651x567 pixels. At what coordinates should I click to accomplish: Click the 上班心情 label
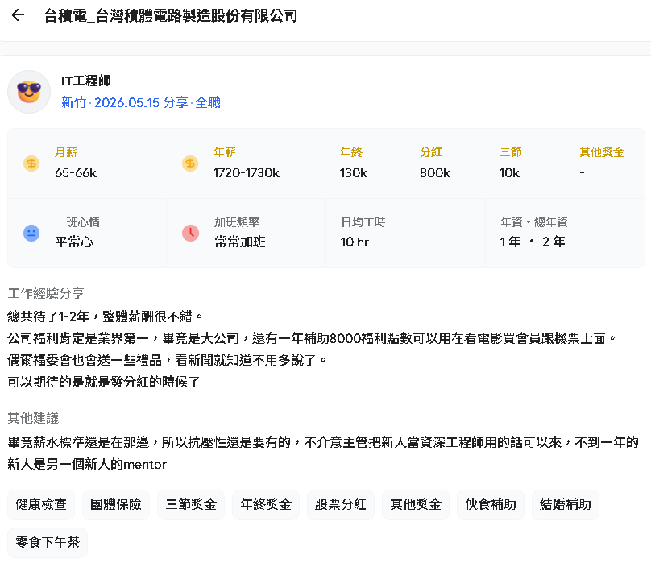(77, 222)
